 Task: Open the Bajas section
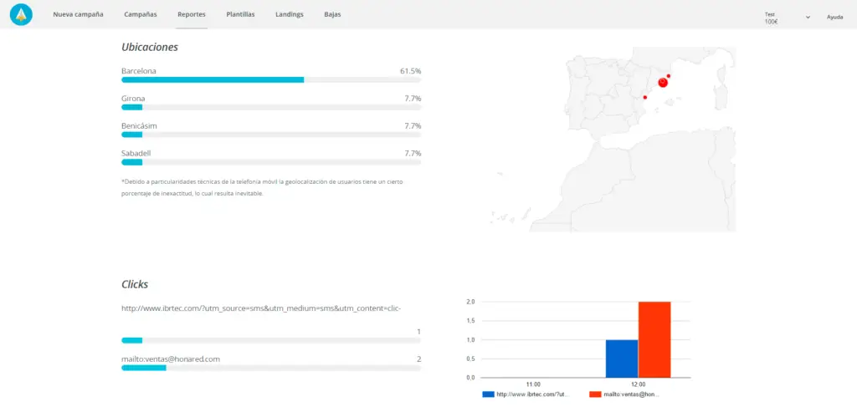(x=332, y=15)
